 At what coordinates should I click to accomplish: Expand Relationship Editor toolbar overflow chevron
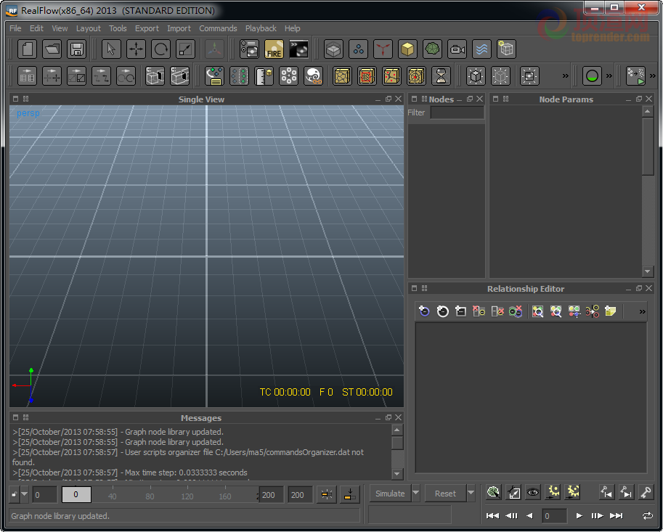click(642, 312)
